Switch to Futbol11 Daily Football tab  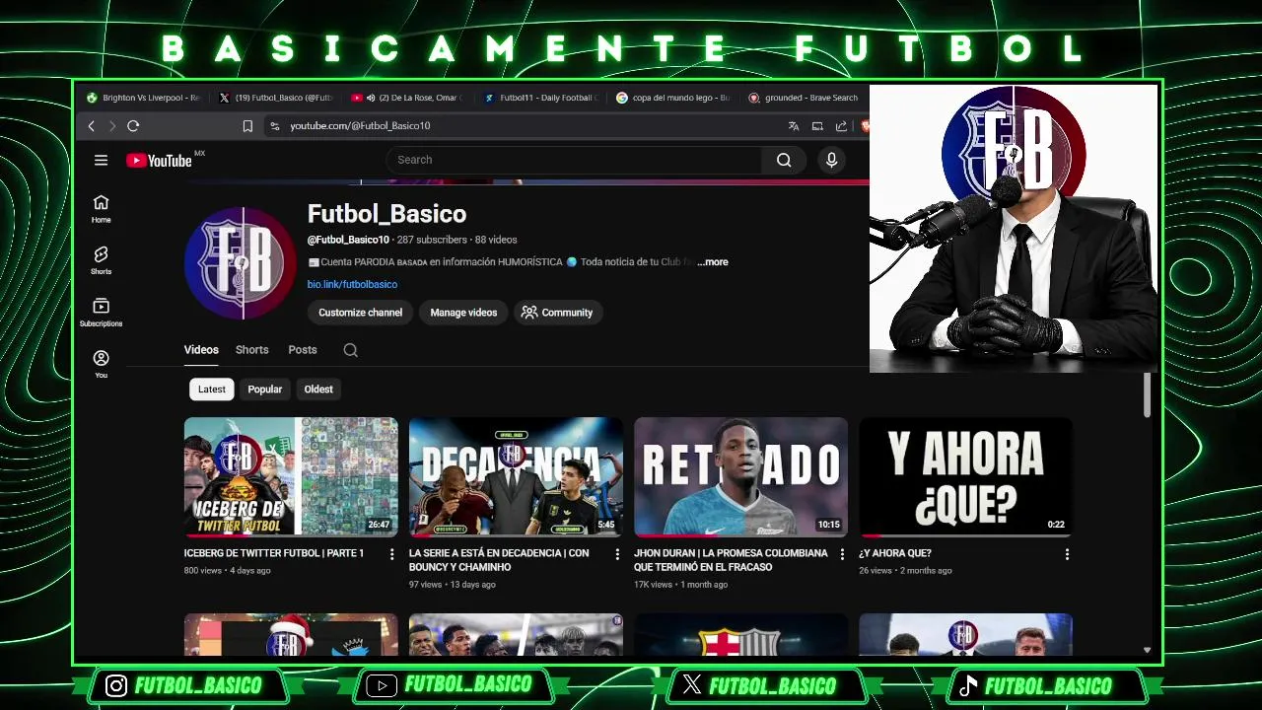pos(540,98)
